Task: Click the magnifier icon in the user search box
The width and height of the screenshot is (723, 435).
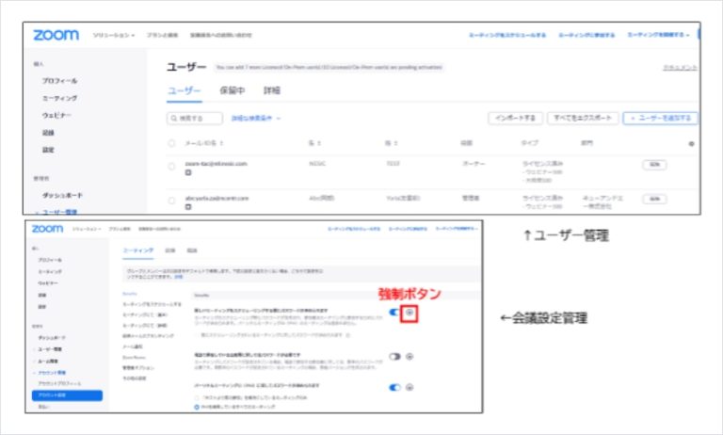Action: tap(174, 119)
